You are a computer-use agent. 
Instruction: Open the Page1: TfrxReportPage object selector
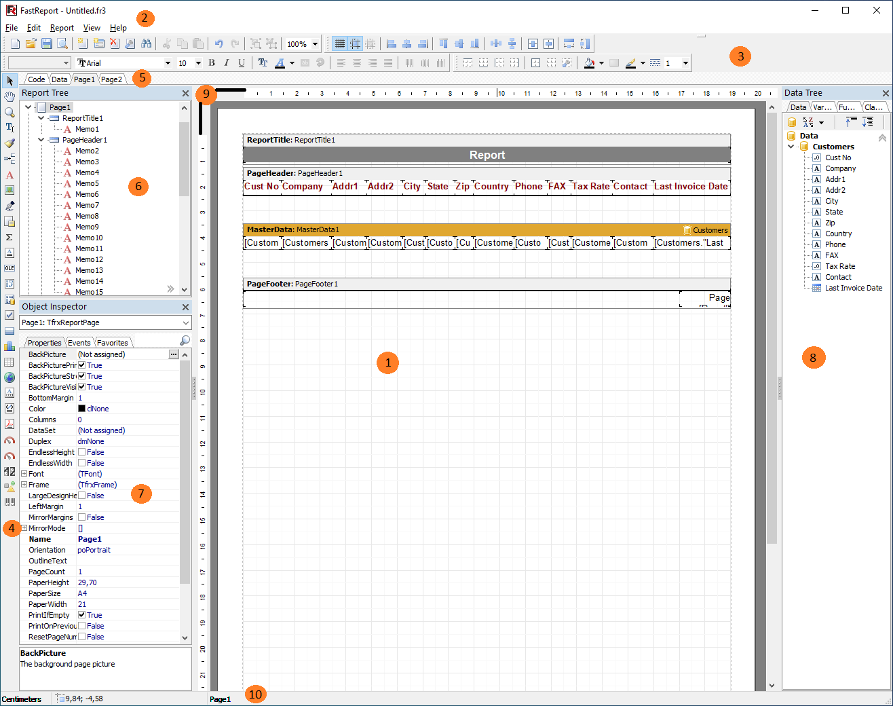(x=105, y=322)
